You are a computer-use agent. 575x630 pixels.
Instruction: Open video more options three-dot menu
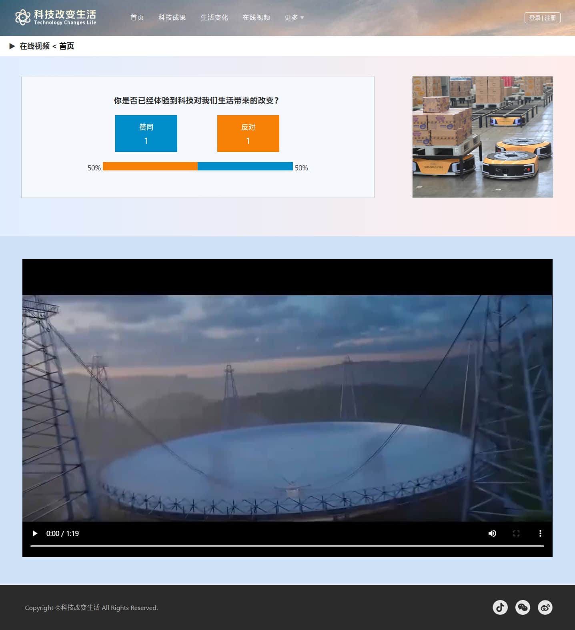click(540, 533)
